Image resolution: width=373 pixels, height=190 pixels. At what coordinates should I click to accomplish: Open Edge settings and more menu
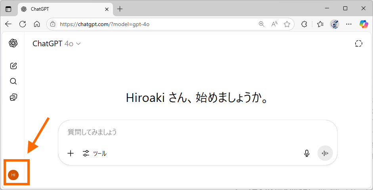(349, 24)
